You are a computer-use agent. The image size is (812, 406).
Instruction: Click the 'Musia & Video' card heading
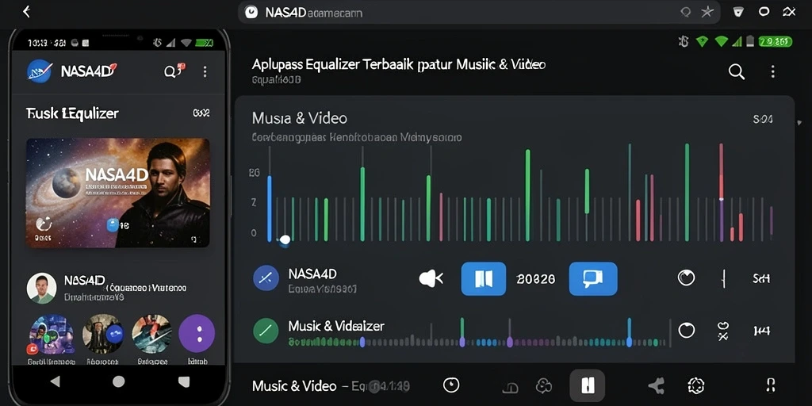(299, 119)
